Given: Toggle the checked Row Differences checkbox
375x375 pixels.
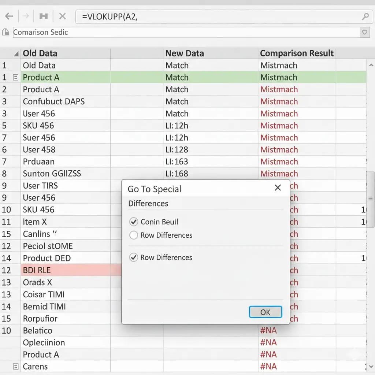Looking at the screenshot, I should pos(134,257).
